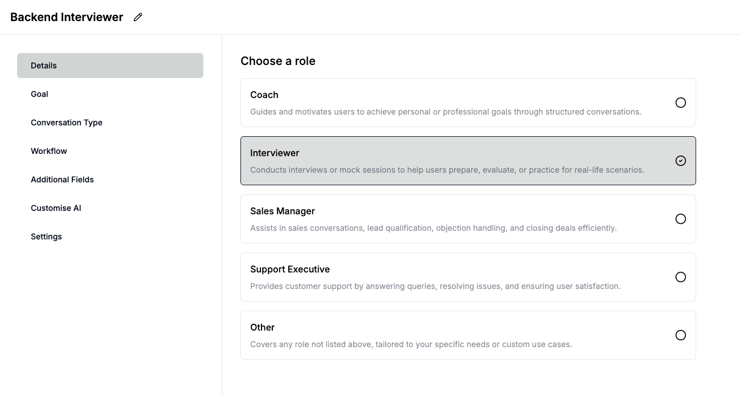Open the Goal section in the sidebar
This screenshot has height=395, width=740.
pyautogui.click(x=39, y=94)
